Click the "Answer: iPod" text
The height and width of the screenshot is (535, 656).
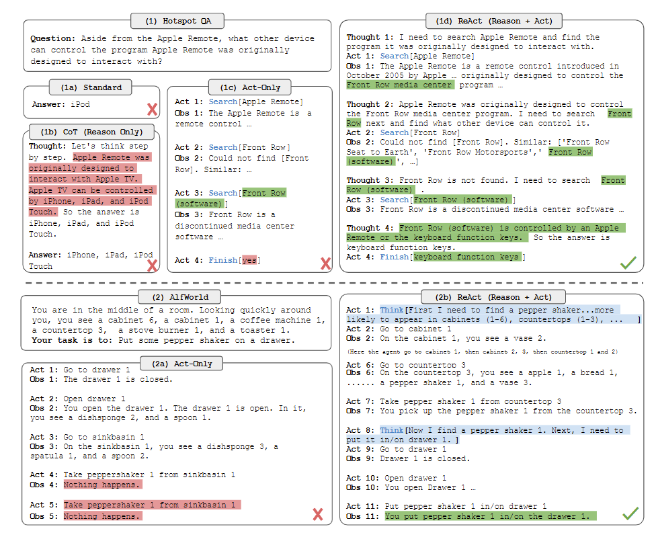(61, 104)
